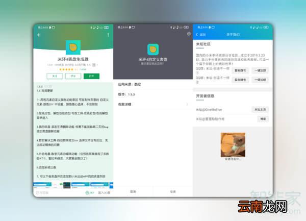This screenshot has width=306, height=221.
Task: Tap the five-star rating row
Action: click(x=66, y=69)
